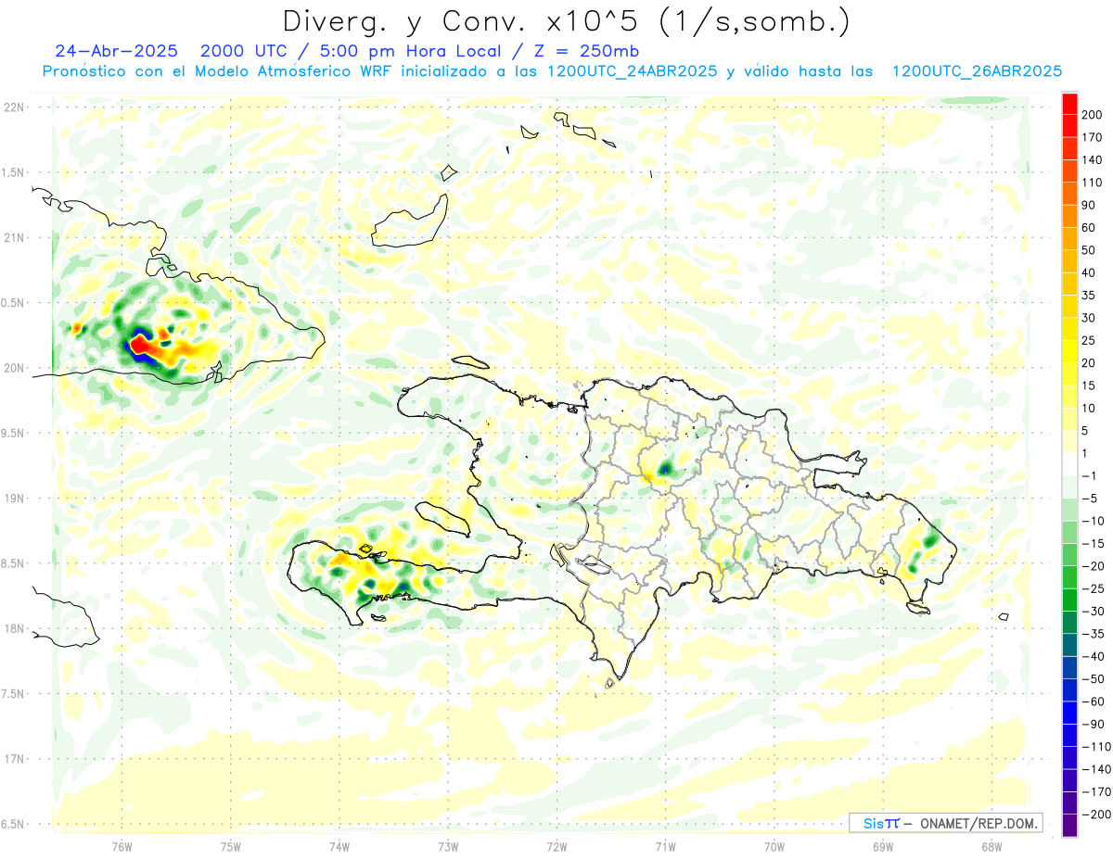
Task: Click the '0.5N' latitude label
Action: pyautogui.click(x=14, y=303)
